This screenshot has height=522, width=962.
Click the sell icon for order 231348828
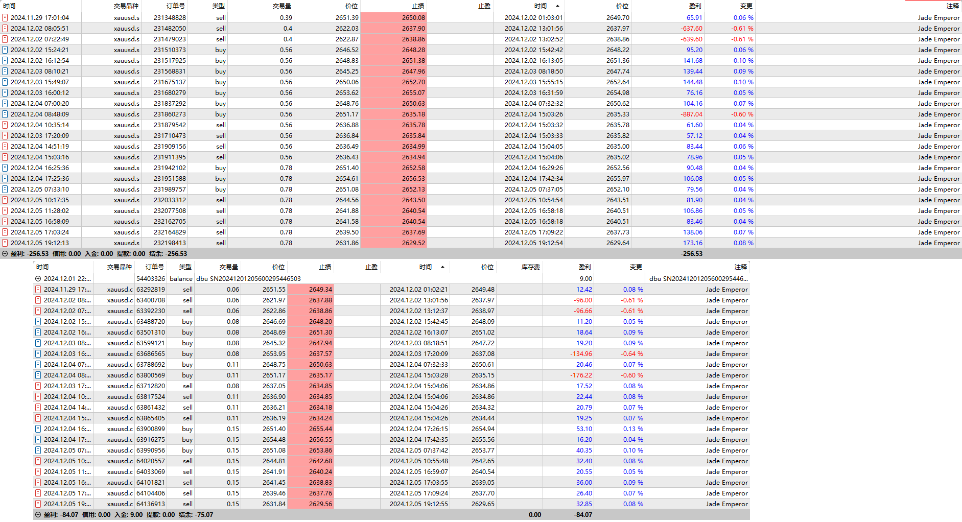coord(5,17)
